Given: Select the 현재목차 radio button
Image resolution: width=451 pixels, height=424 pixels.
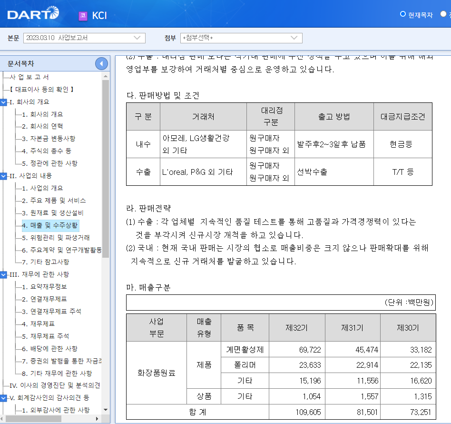Looking at the screenshot, I should [x=402, y=14].
